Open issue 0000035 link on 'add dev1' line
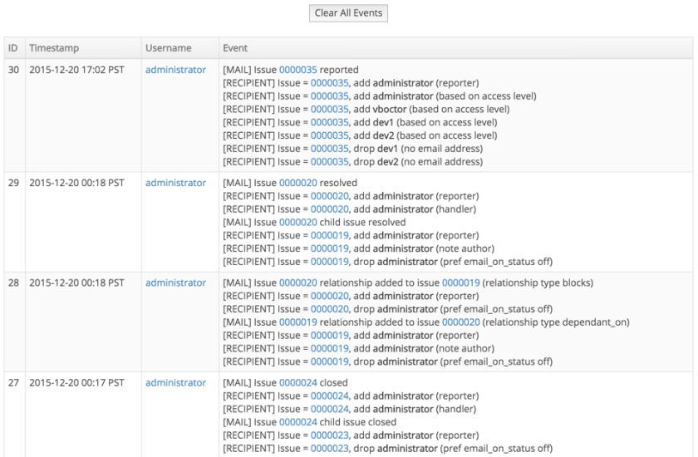The width and height of the screenshot is (698, 457). 329,122
